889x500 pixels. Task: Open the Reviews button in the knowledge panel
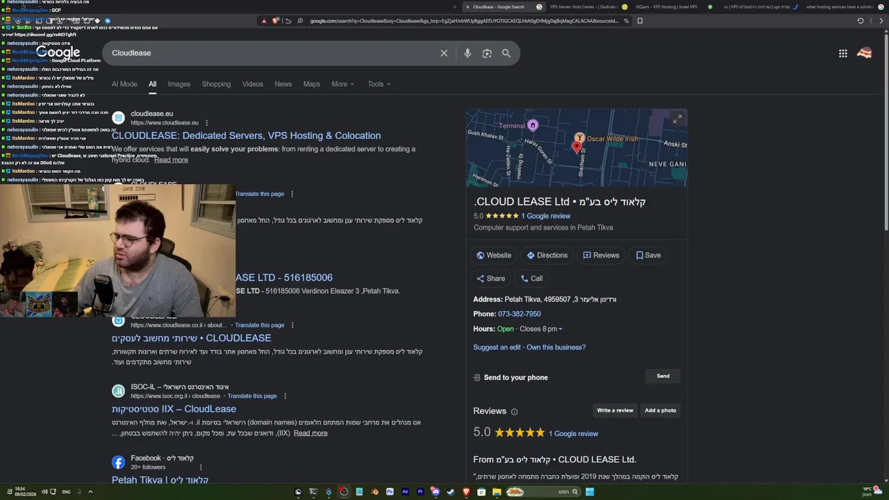coord(601,255)
